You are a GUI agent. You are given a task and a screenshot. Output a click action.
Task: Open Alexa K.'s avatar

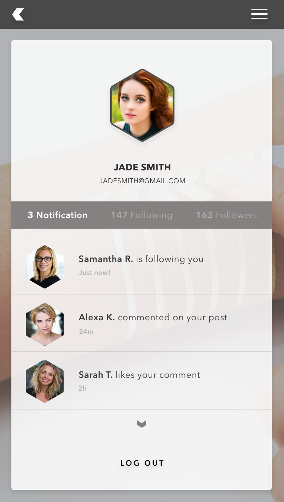click(45, 324)
